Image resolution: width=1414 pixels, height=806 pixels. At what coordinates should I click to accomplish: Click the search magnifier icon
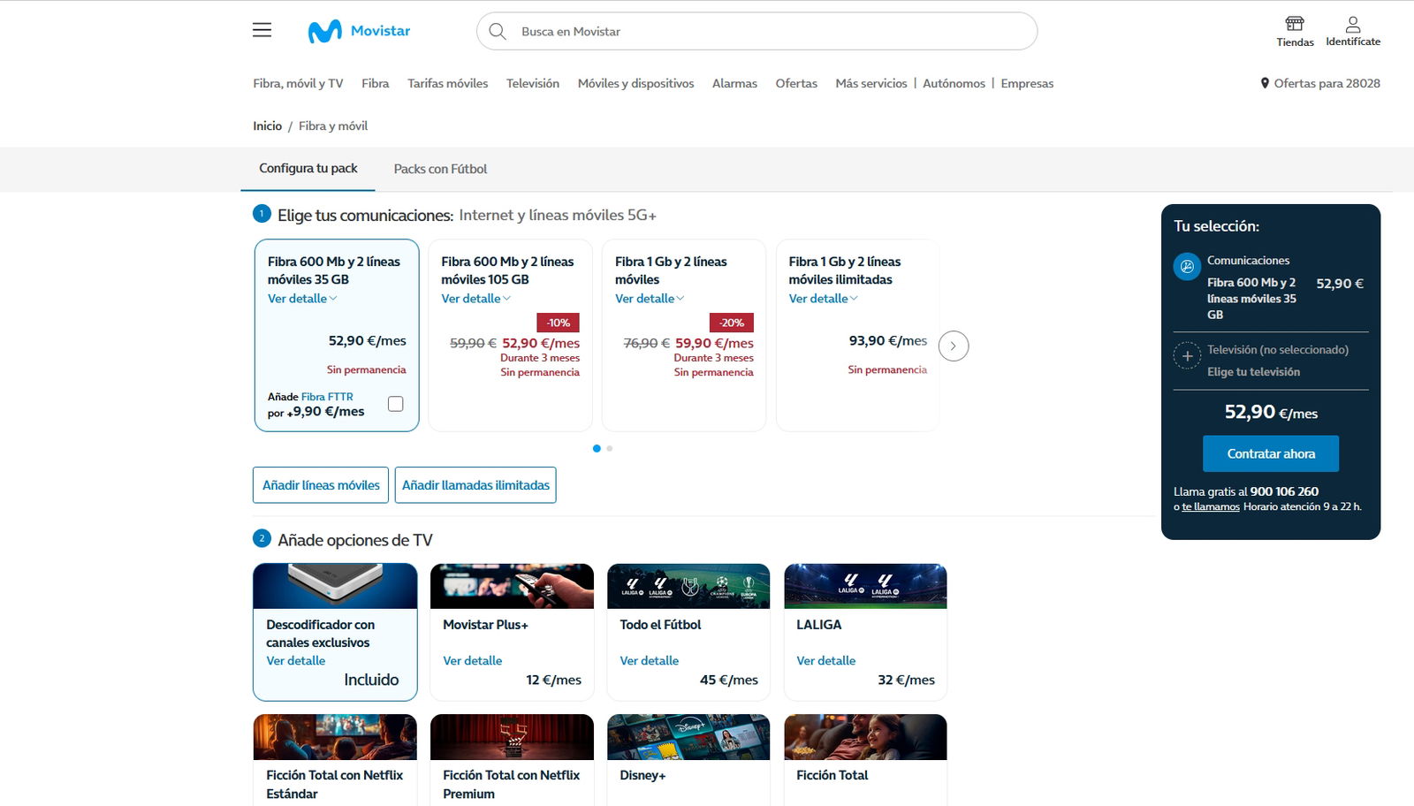coord(498,31)
